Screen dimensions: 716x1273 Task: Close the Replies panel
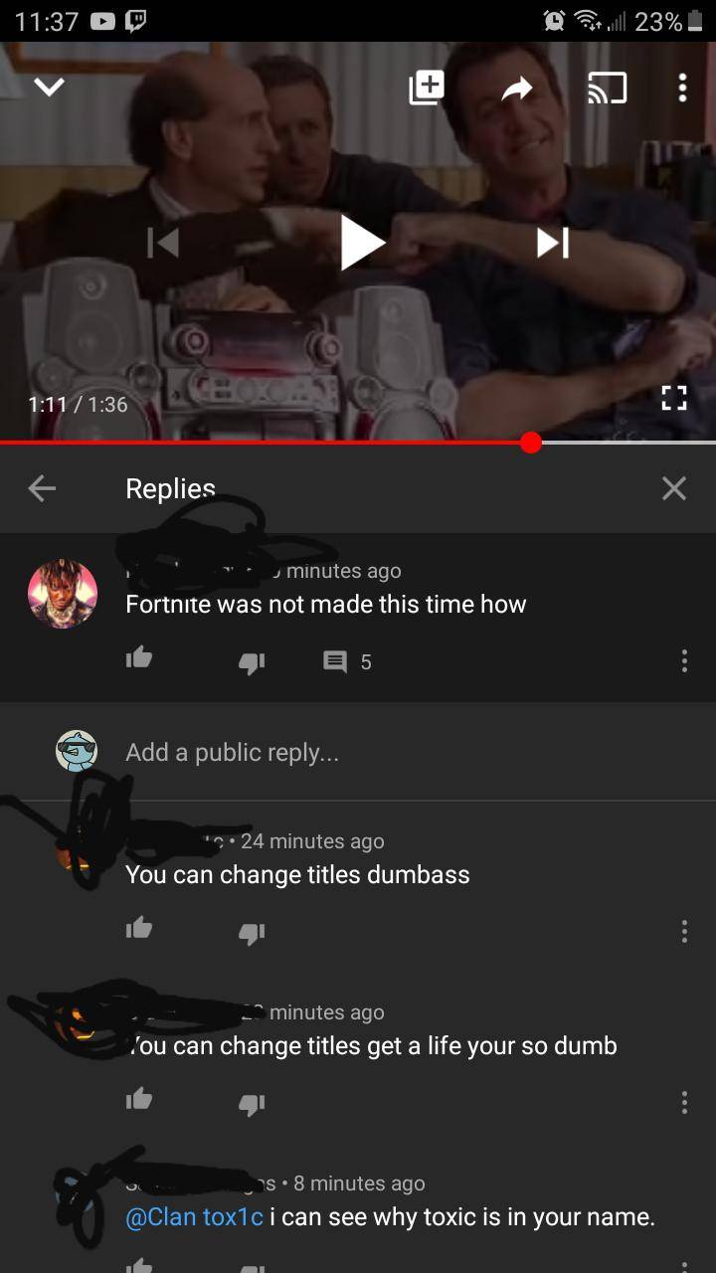[674, 487]
